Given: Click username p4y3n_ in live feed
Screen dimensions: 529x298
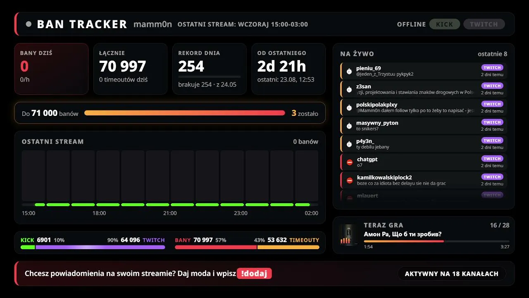Looking at the screenshot, I should [365, 141].
